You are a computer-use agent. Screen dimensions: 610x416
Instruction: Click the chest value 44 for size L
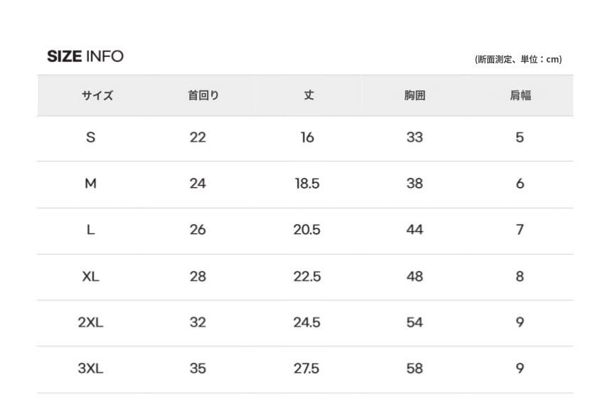[x=414, y=230]
